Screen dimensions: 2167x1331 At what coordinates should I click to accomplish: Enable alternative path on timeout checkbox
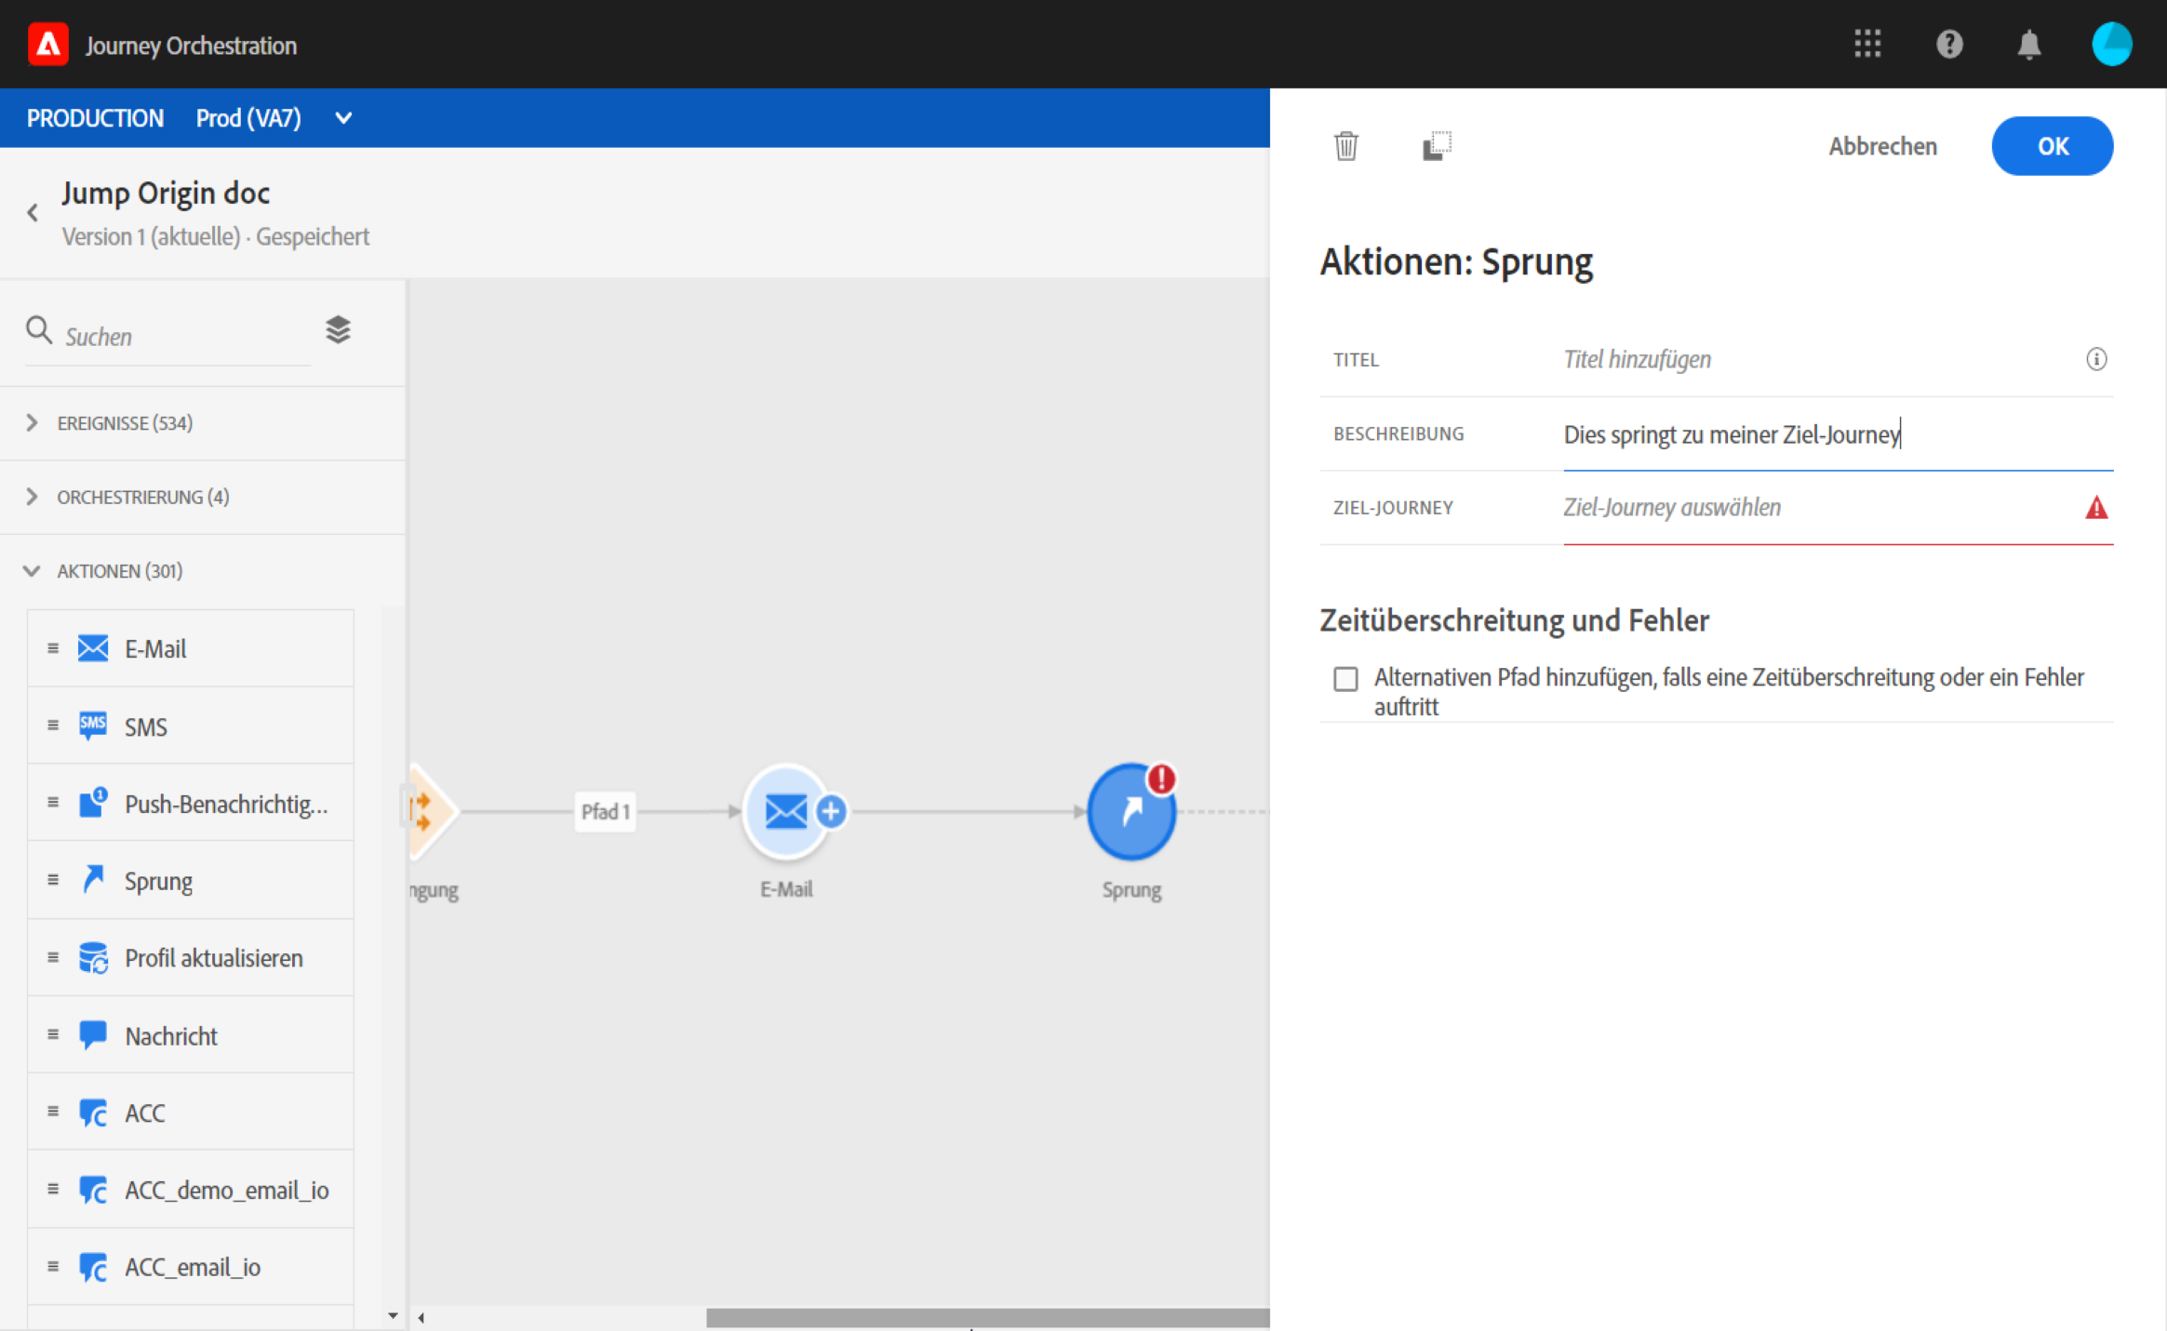1345,679
